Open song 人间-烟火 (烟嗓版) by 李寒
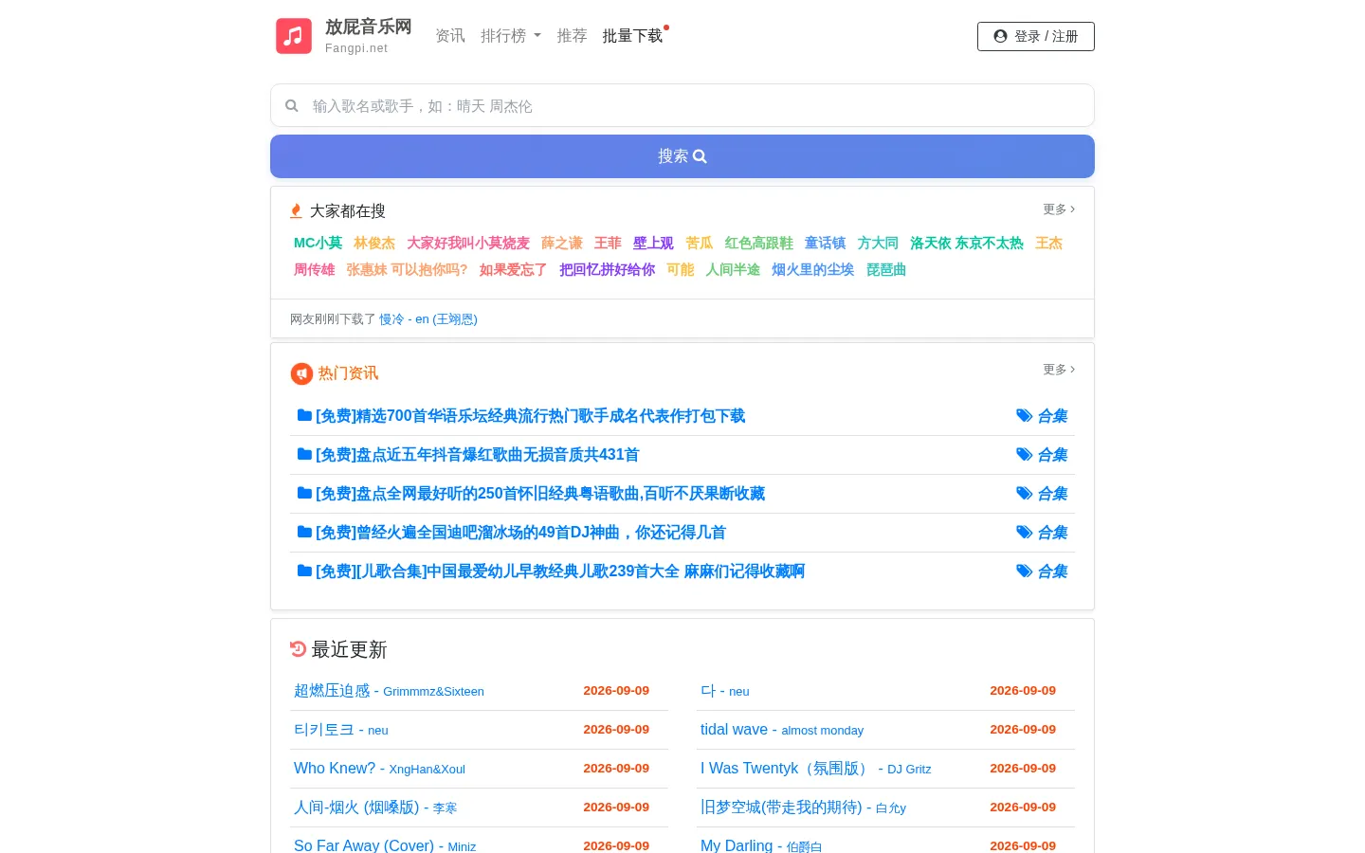This screenshot has width=1365, height=853. pyautogui.click(x=375, y=808)
